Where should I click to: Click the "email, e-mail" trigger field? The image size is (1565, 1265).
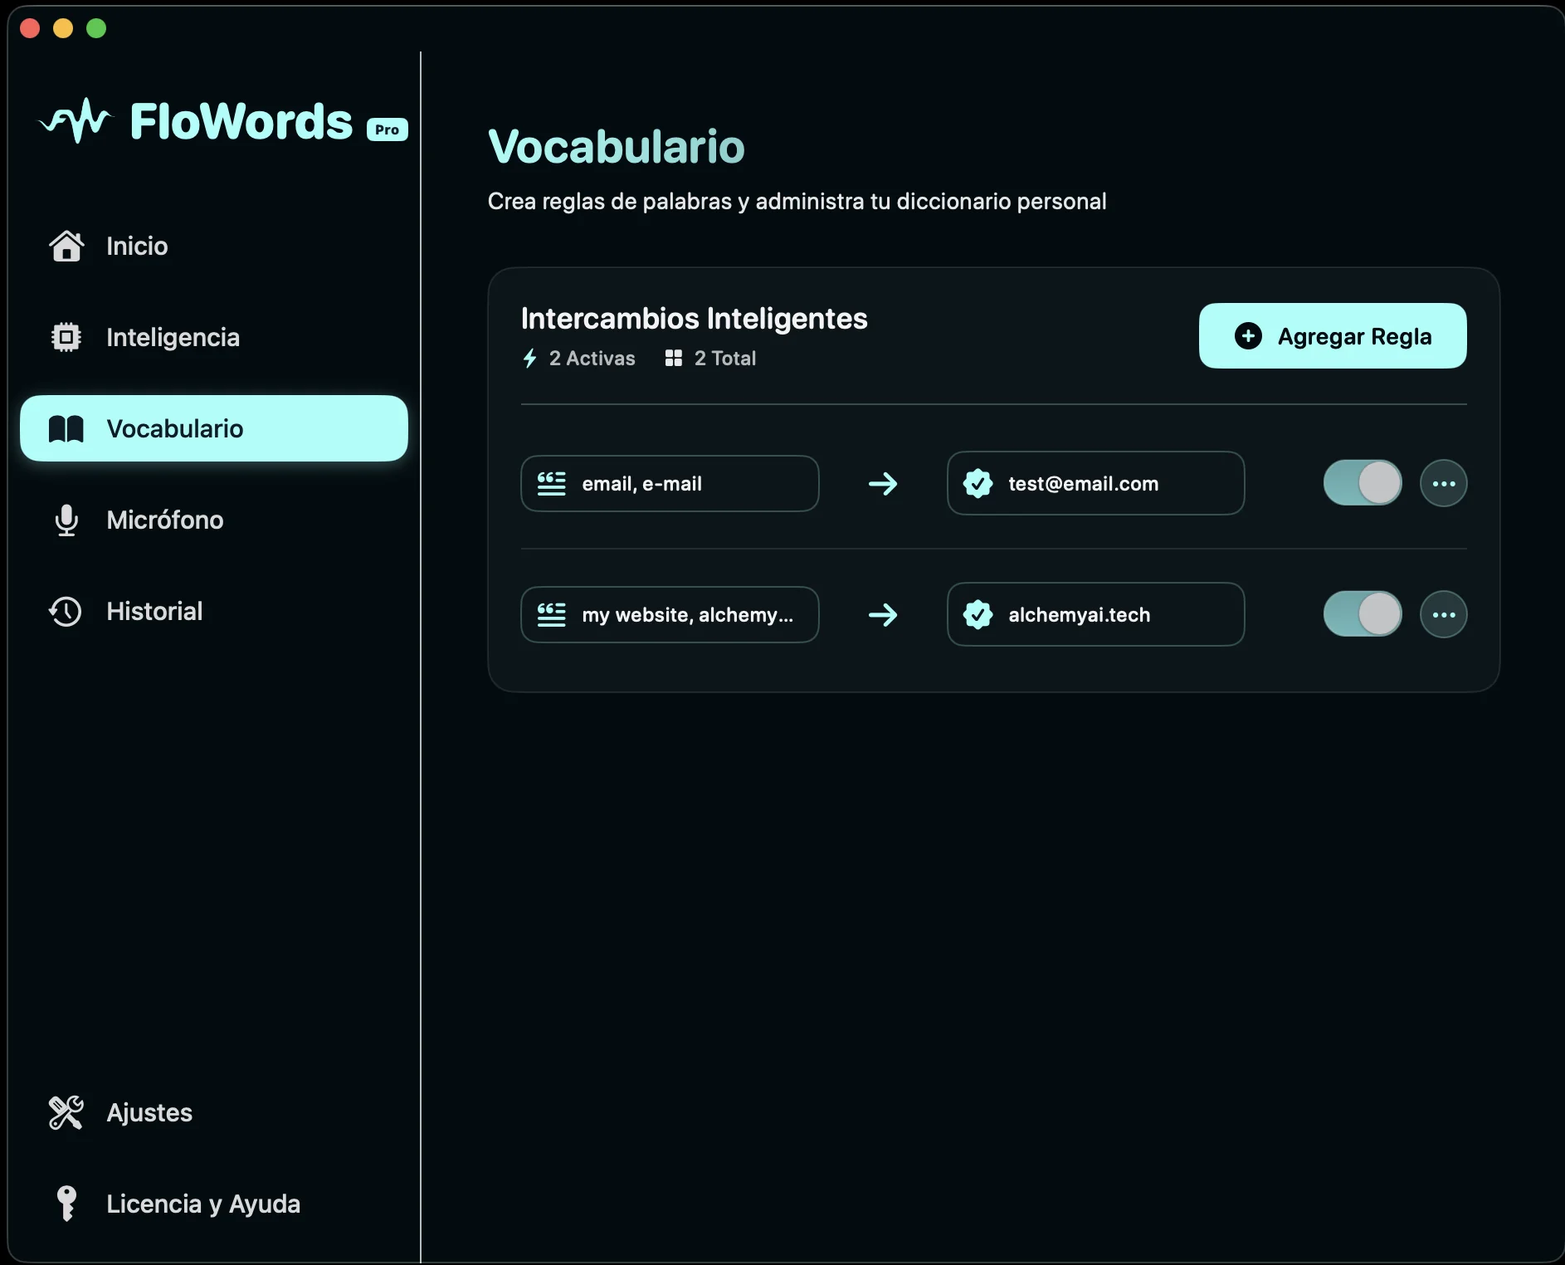tap(670, 484)
